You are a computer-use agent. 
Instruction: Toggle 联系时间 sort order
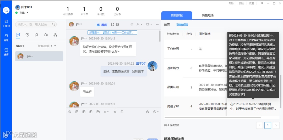coord(45,46)
